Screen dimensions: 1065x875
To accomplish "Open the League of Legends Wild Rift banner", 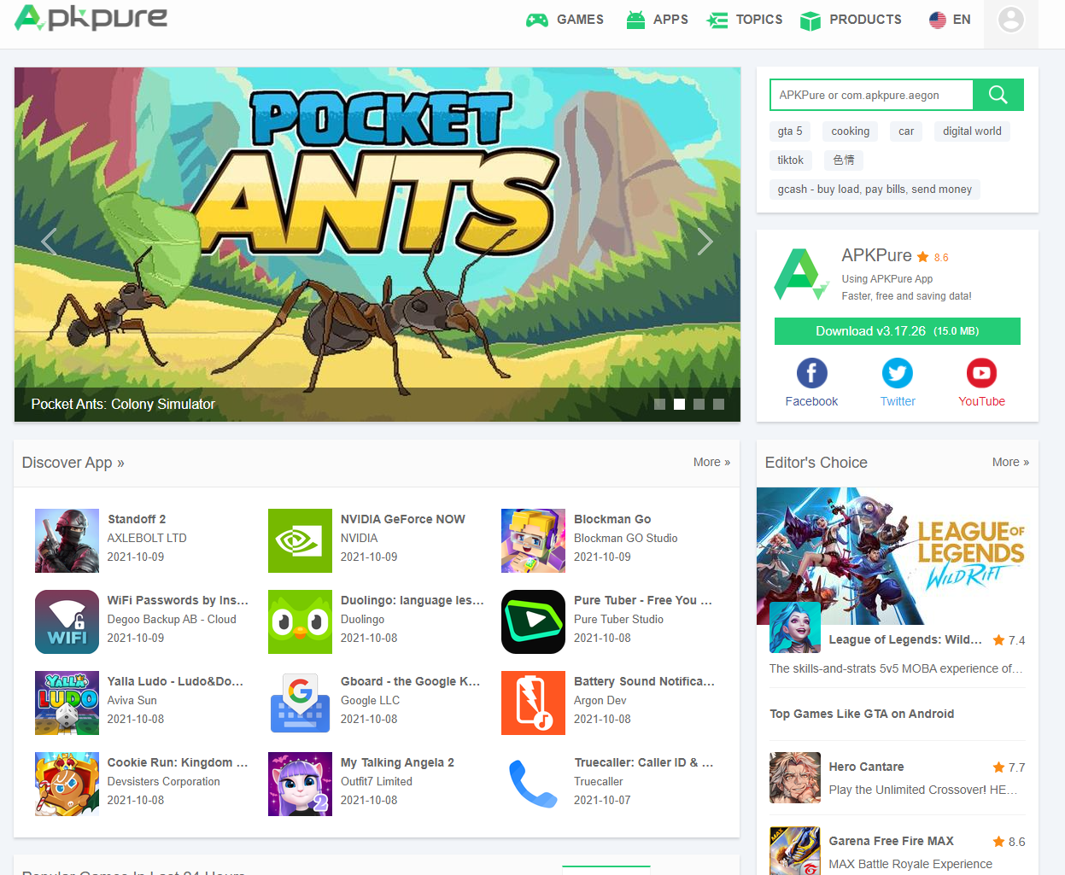I will (x=898, y=556).
